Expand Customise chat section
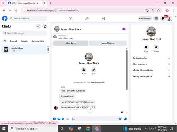Viewport: 177px width, 132px height. [152, 58]
